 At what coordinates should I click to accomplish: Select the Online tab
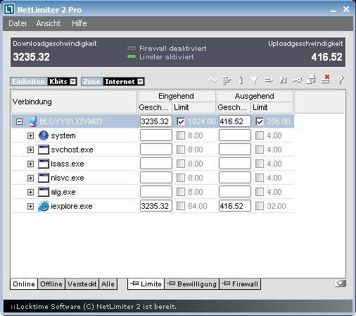[x=24, y=284]
